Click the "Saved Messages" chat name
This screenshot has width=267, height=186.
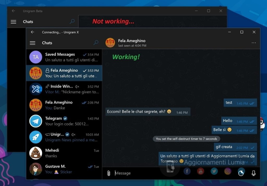coord(60,54)
